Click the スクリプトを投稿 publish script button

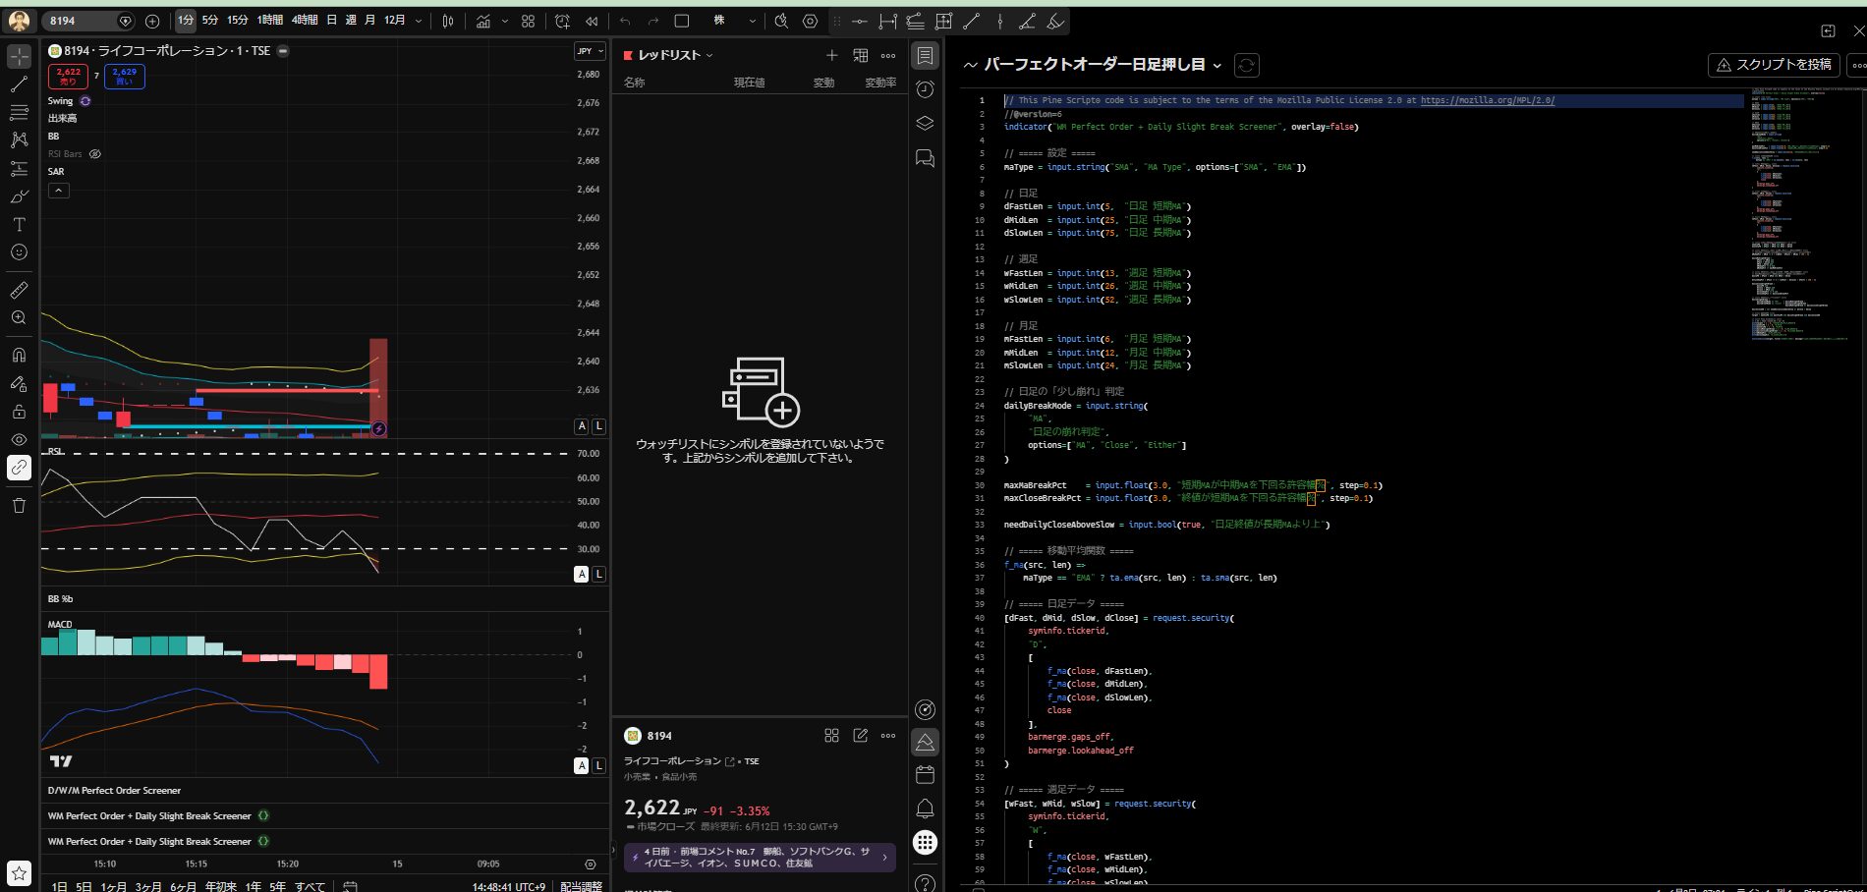pos(1774,65)
